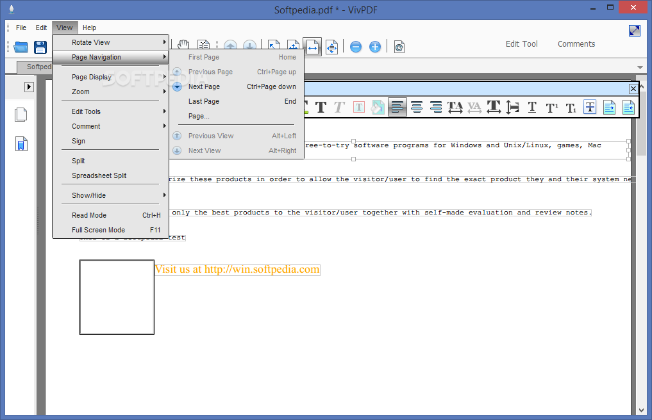Viewport: 652px width, 420px height.
Task: Increase paragraph indent icon
Action: [x=609, y=107]
